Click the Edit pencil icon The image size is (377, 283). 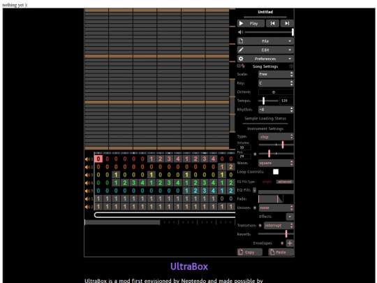coord(241,50)
